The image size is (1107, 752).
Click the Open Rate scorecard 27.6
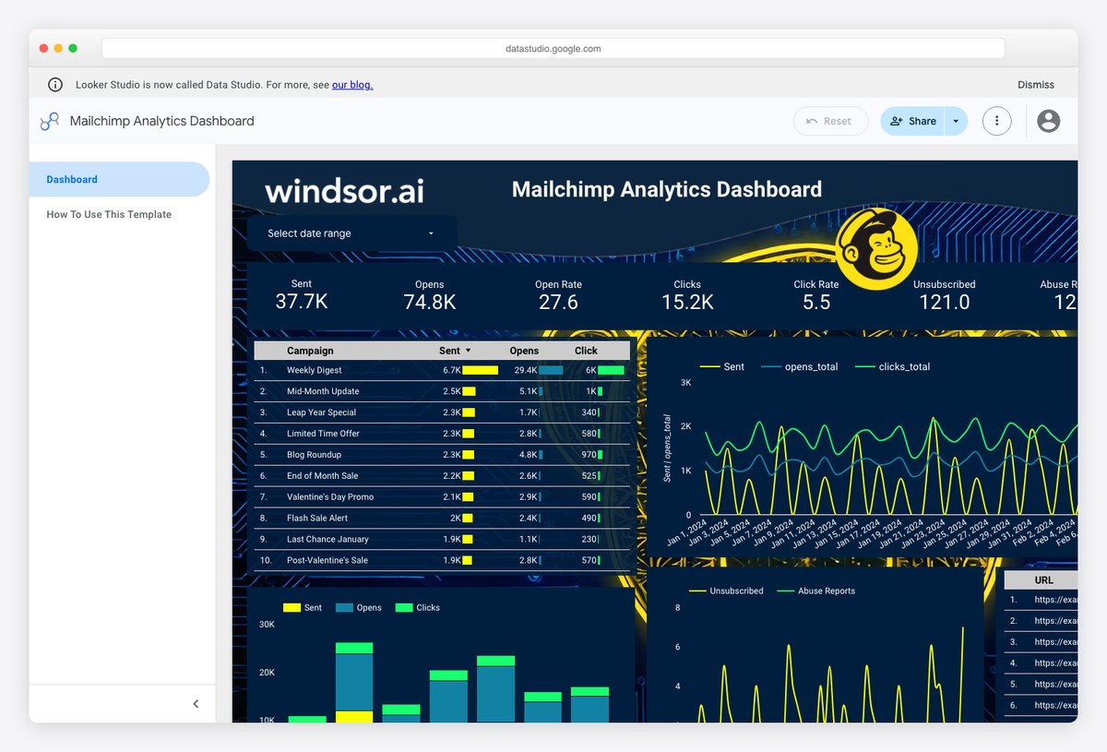click(x=558, y=302)
